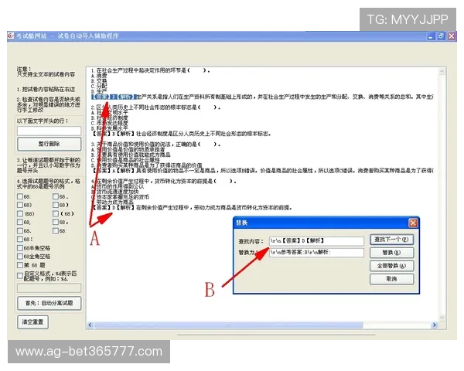Click the 替换(R) button

(x=391, y=253)
